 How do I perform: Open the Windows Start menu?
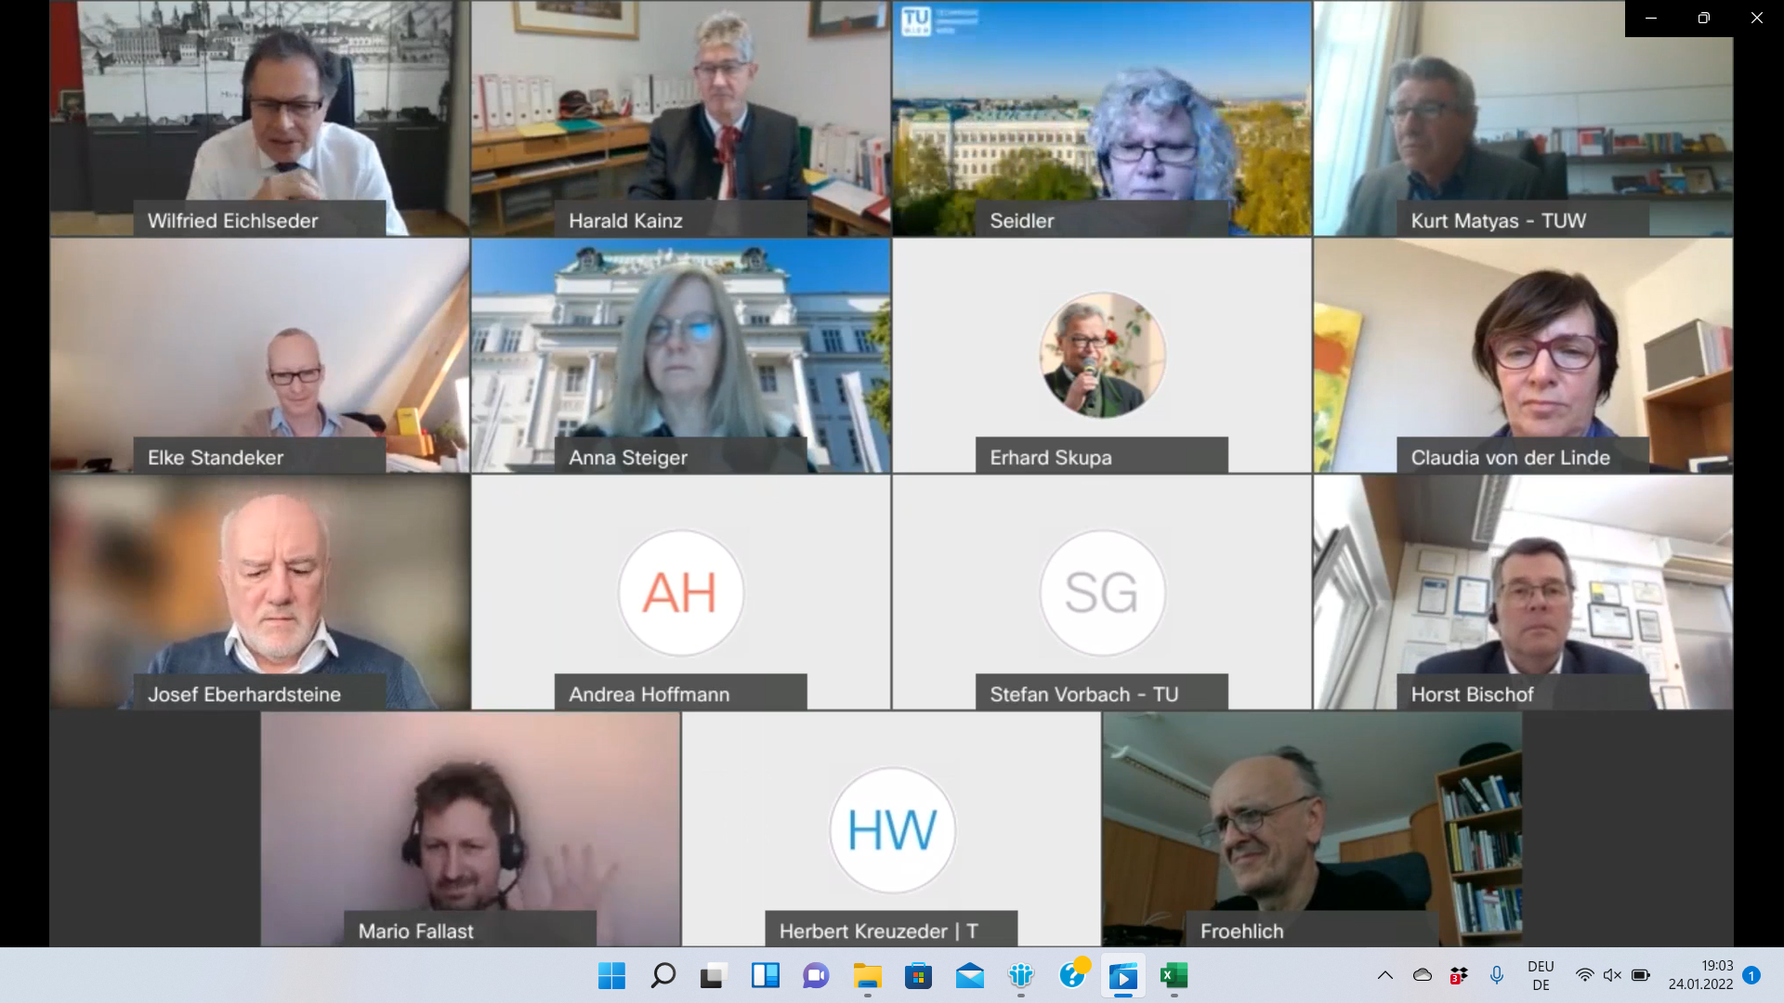click(x=611, y=976)
